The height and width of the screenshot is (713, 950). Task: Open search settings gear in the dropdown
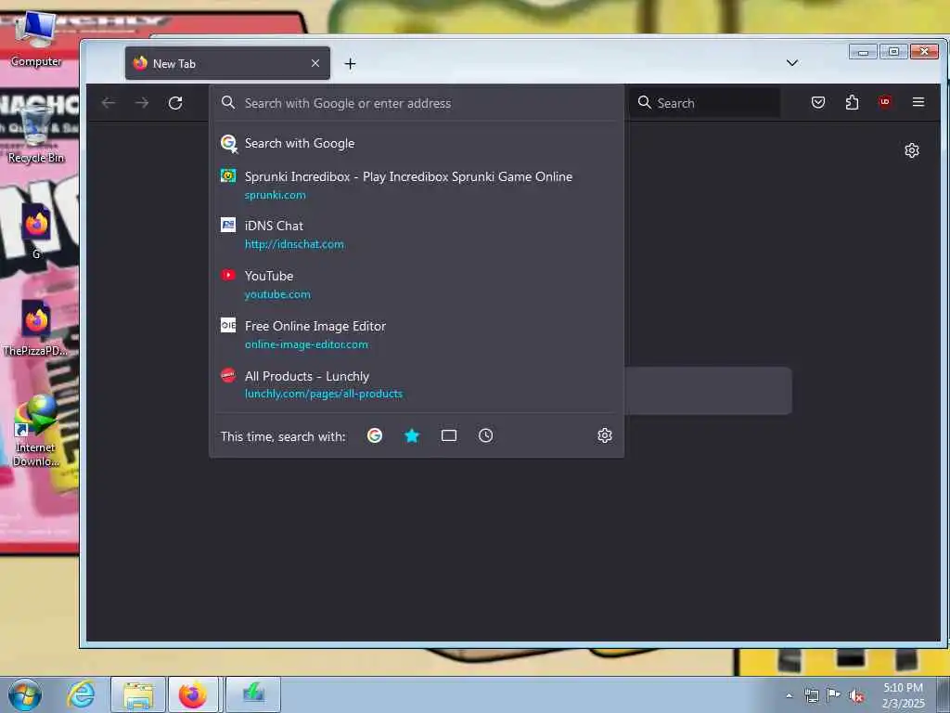coord(604,435)
